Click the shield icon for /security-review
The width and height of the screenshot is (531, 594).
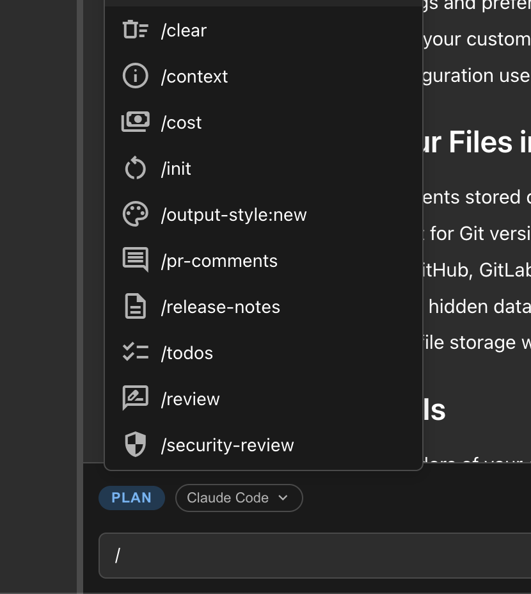[x=135, y=445]
